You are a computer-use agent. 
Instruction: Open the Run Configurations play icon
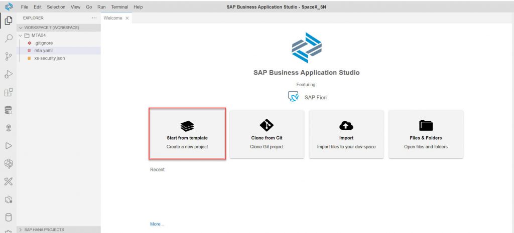(9, 146)
